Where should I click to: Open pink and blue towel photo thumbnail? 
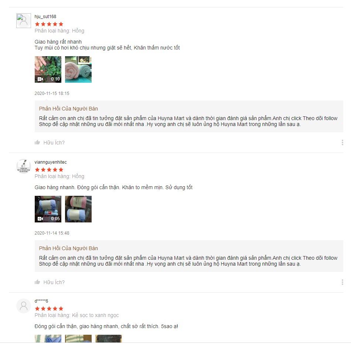coord(78,209)
